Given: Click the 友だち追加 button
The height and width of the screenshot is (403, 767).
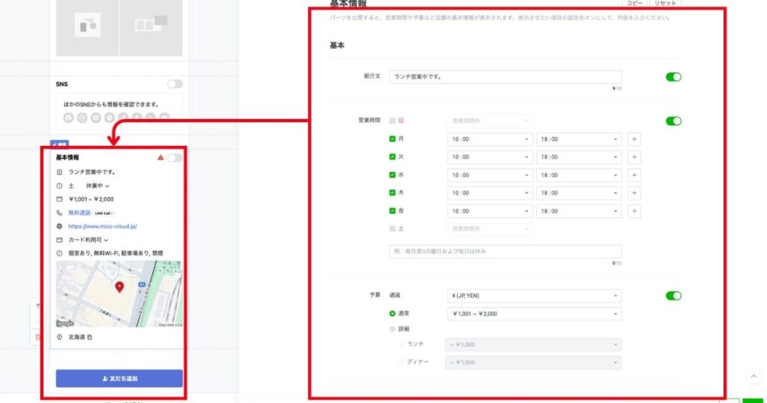Looking at the screenshot, I should pyautogui.click(x=119, y=378).
